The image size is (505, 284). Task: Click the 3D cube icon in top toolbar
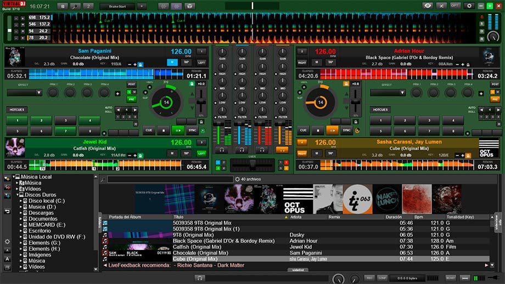pyautogui.click(x=190, y=6)
